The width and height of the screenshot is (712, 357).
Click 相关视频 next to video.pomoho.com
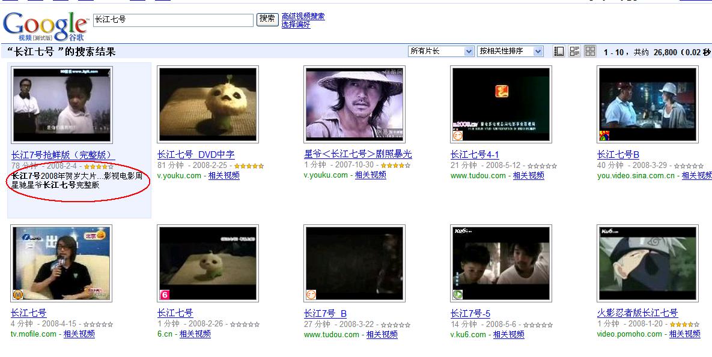point(685,334)
